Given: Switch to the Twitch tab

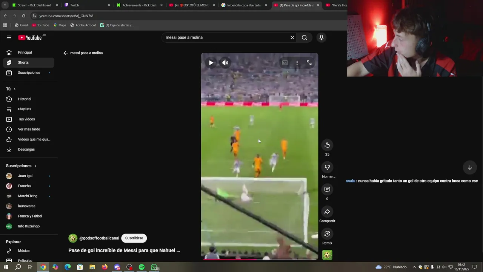Looking at the screenshot, I should pos(87,5).
